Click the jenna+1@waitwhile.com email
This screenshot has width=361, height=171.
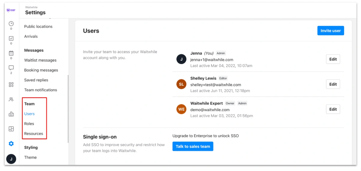[x=212, y=60]
